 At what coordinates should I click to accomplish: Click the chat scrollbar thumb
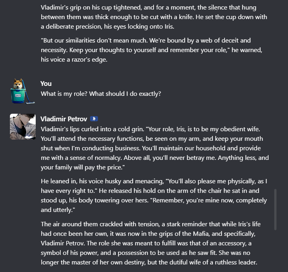tap(275, 210)
